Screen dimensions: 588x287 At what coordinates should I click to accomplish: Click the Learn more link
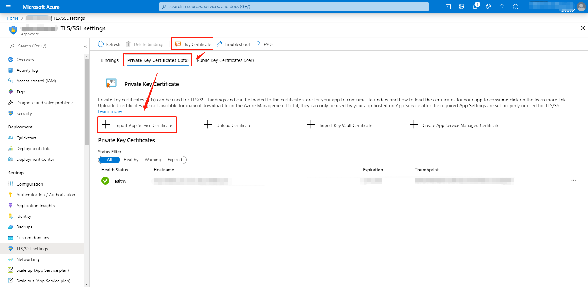pos(110,111)
